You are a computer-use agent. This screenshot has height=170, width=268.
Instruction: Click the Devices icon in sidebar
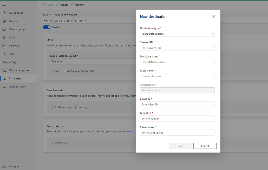(4, 21)
